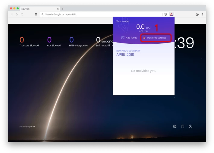Click Add funds in wallet
Image resolution: width=214 pixels, height=153 pixels.
(129, 38)
